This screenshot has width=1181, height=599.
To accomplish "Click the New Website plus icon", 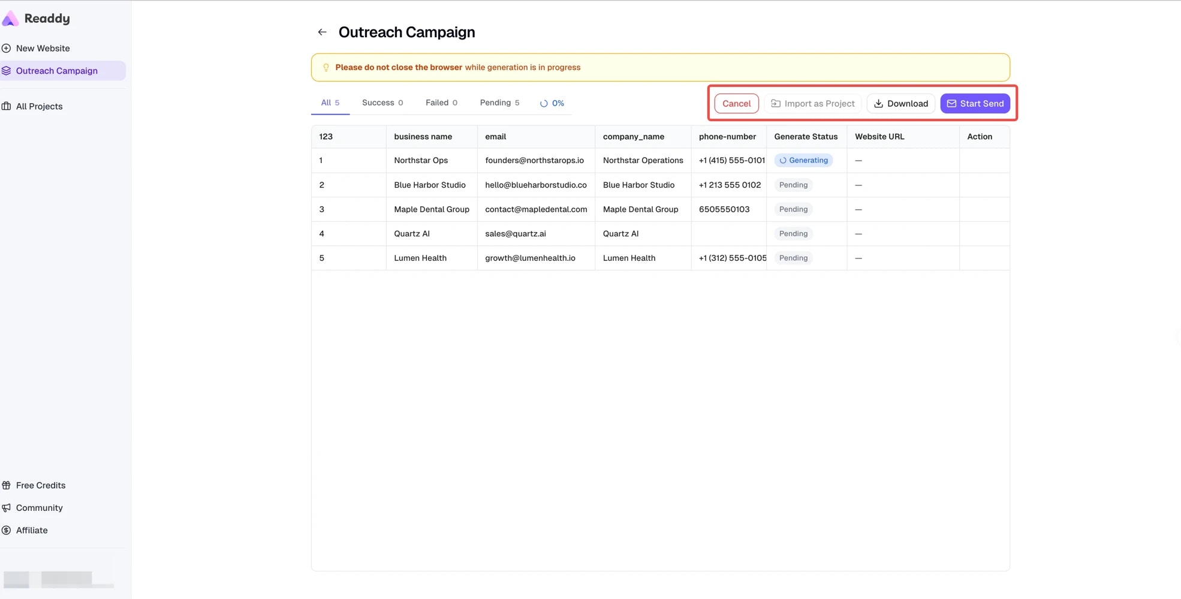I will pyautogui.click(x=7, y=49).
